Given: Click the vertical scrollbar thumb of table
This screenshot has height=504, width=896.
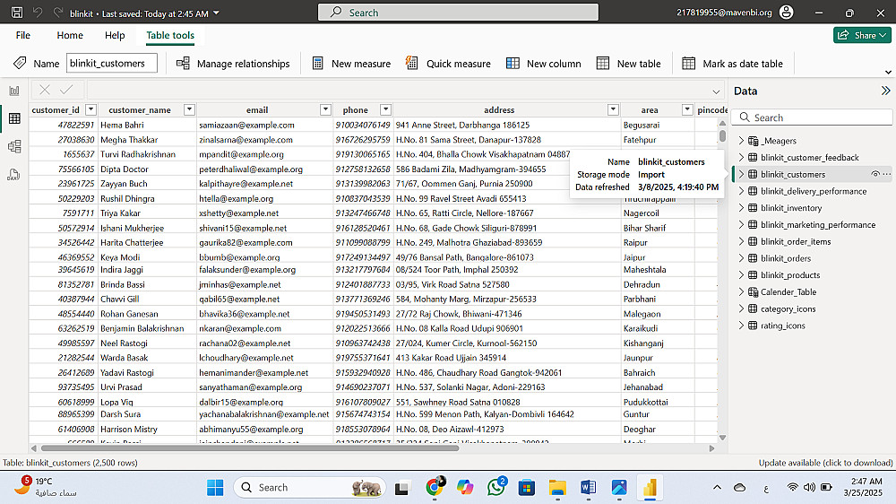Looking at the screenshot, I should pos(722,136).
